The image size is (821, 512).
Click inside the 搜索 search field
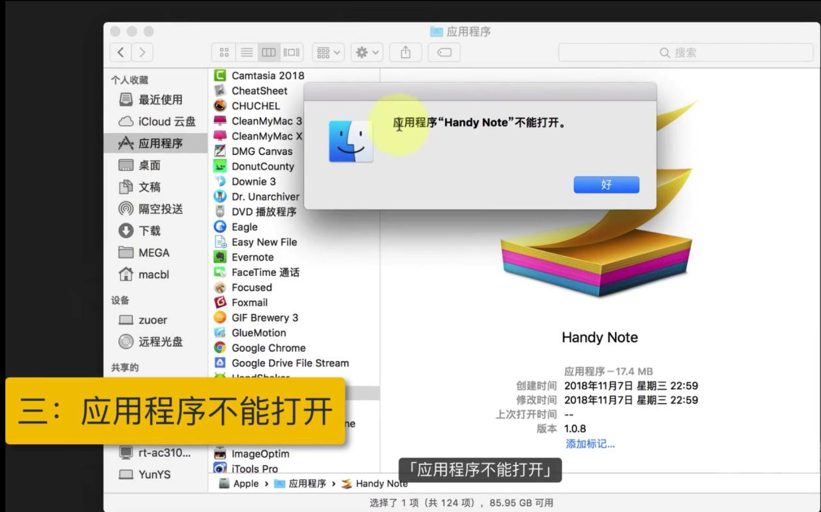(x=684, y=52)
